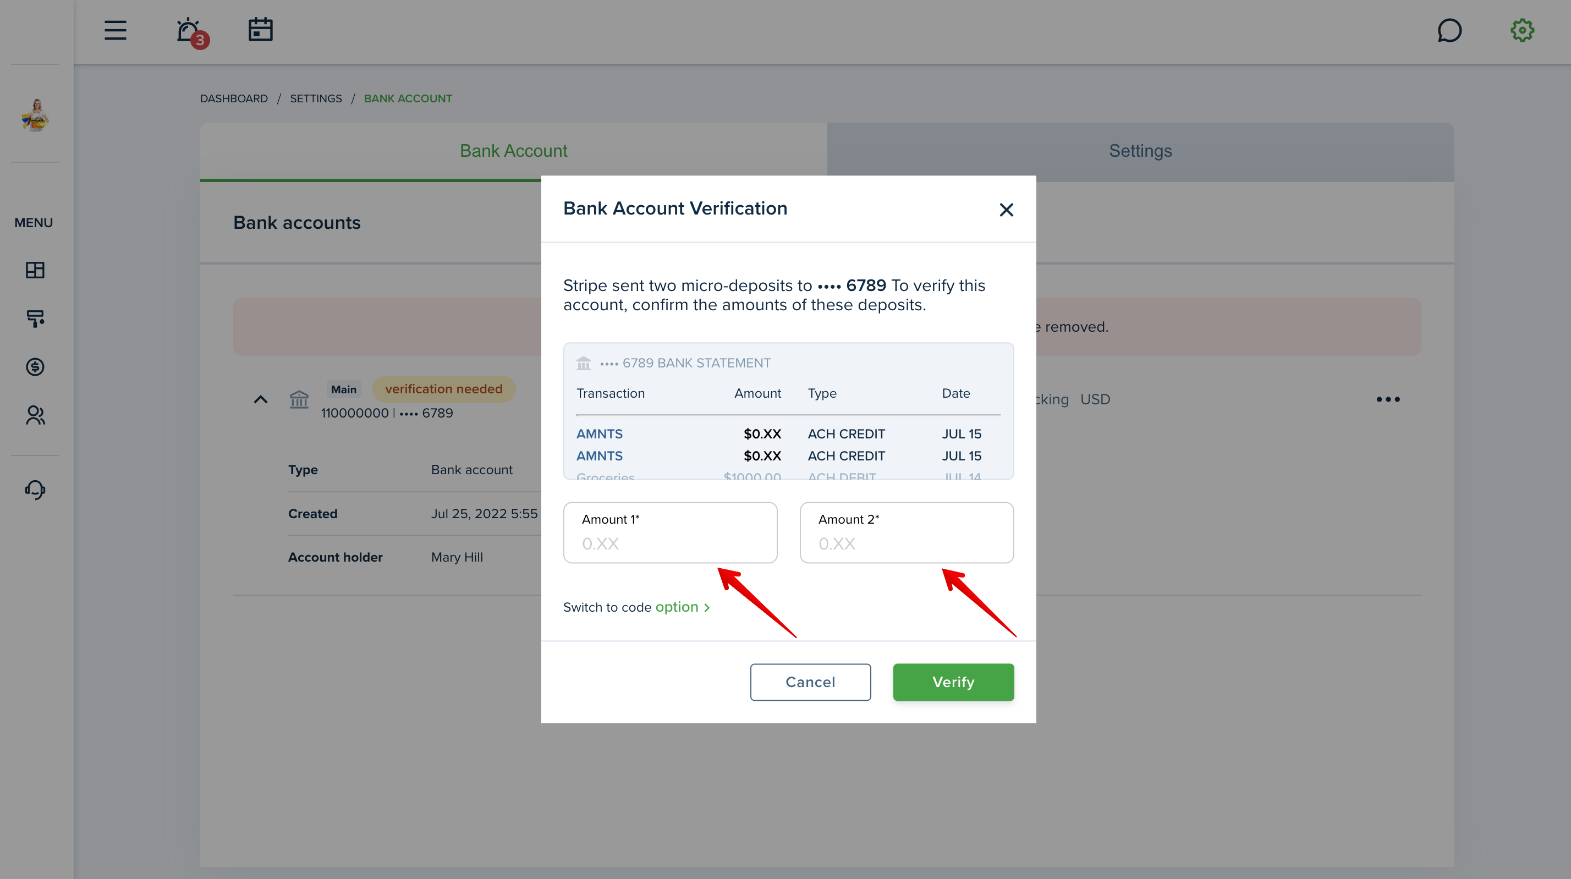1571x879 pixels.
Task: Click the Bank accounts heading
Action: pyautogui.click(x=297, y=223)
